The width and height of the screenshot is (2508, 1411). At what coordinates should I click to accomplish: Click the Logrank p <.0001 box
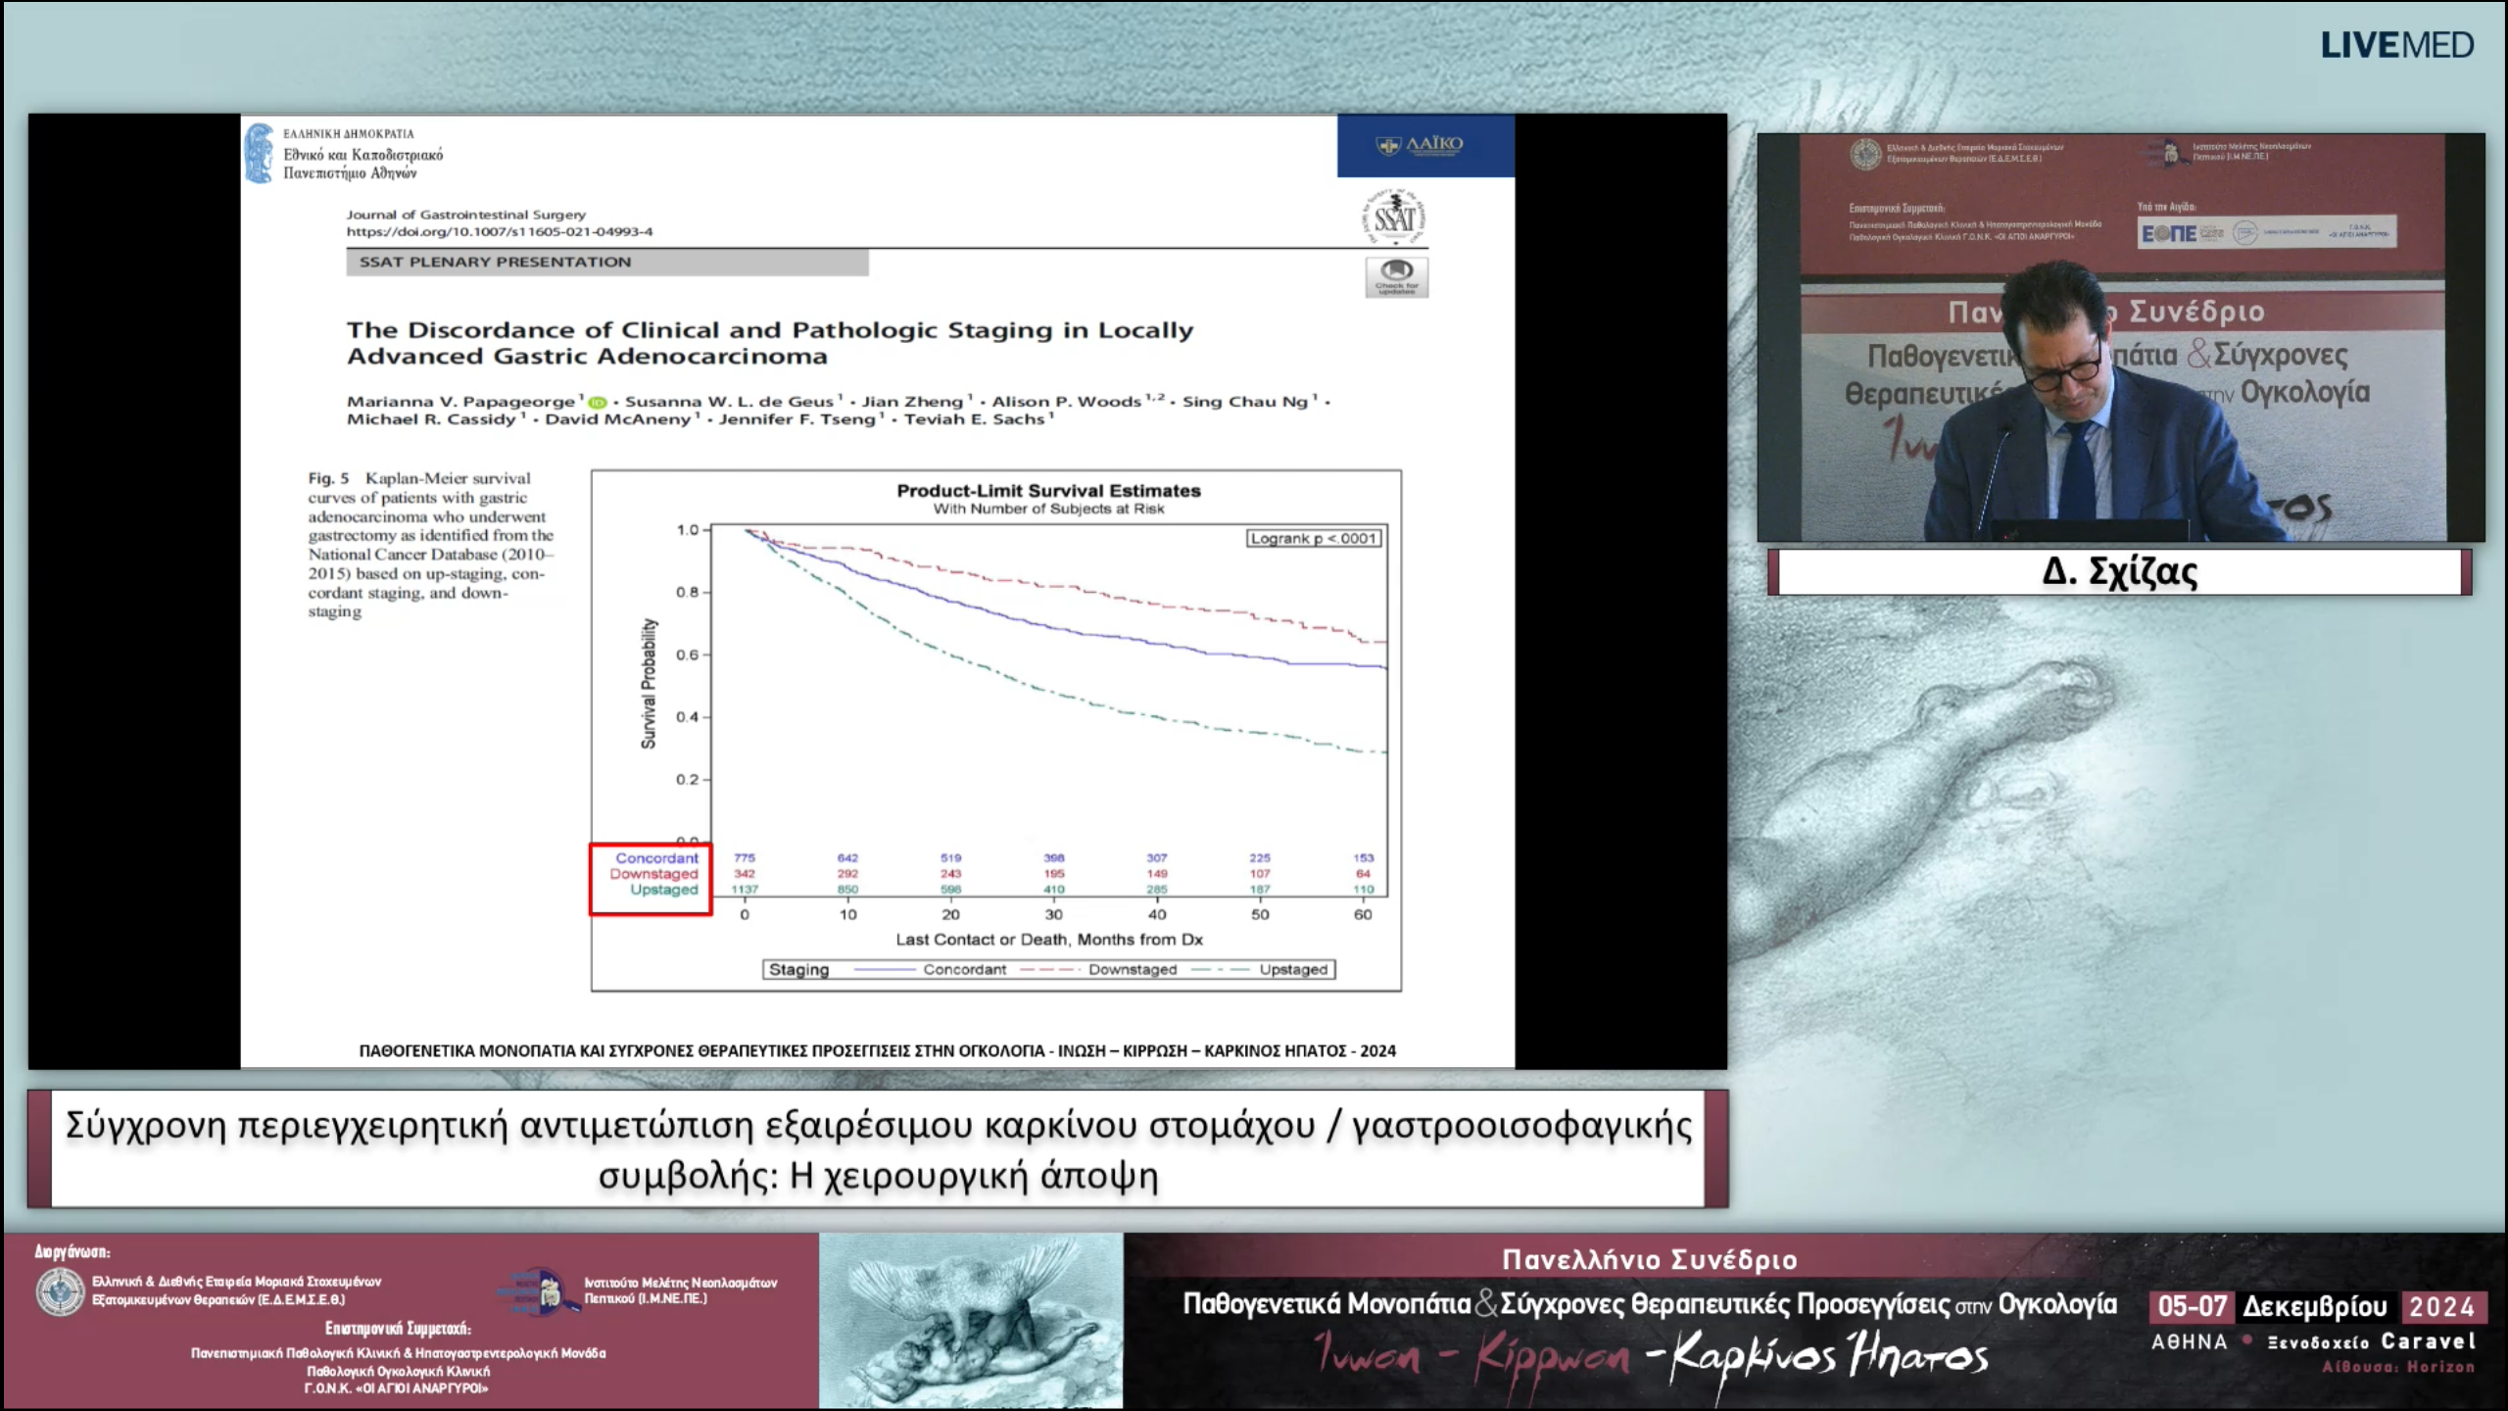tap(1314, 538)
